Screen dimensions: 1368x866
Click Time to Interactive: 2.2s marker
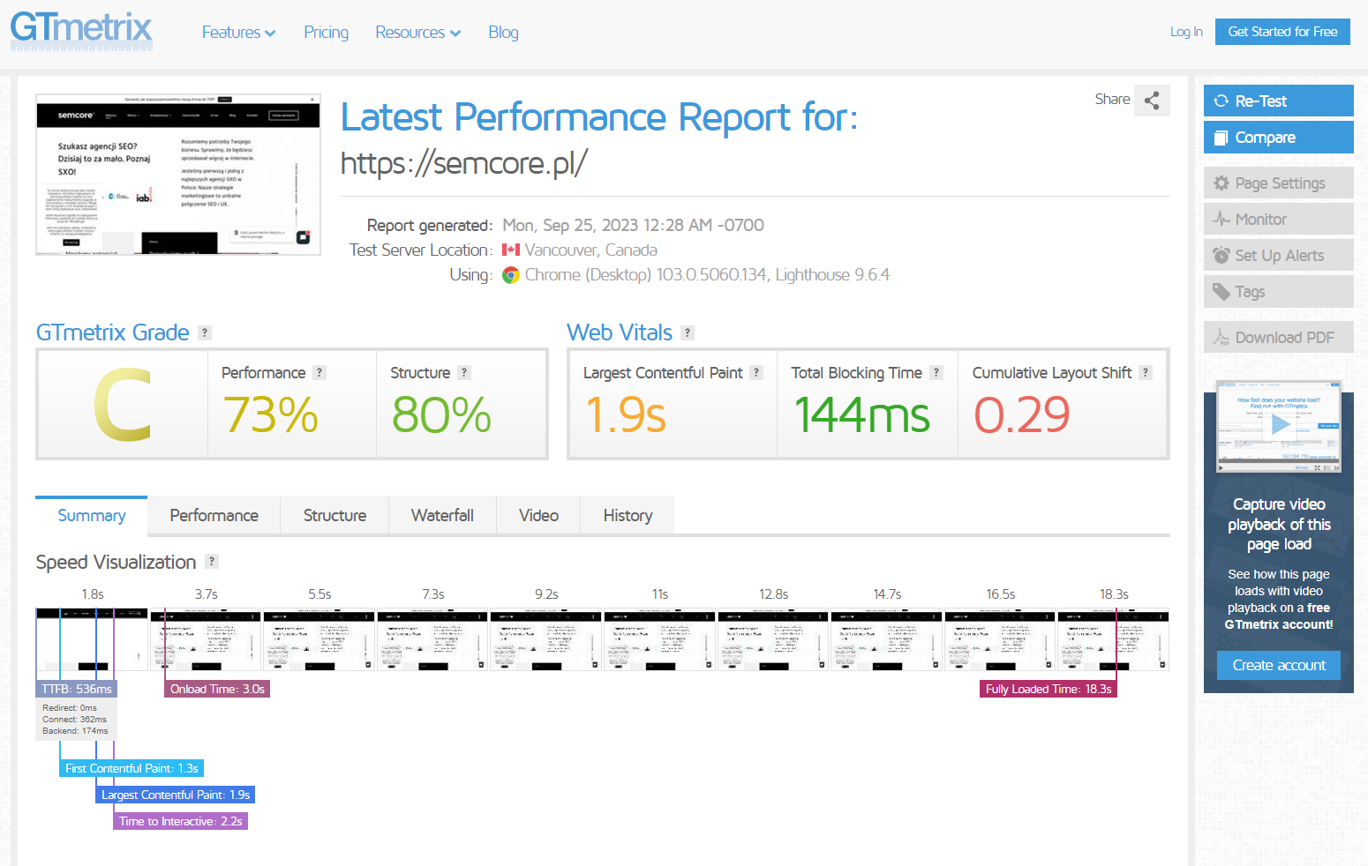(181, 821)
